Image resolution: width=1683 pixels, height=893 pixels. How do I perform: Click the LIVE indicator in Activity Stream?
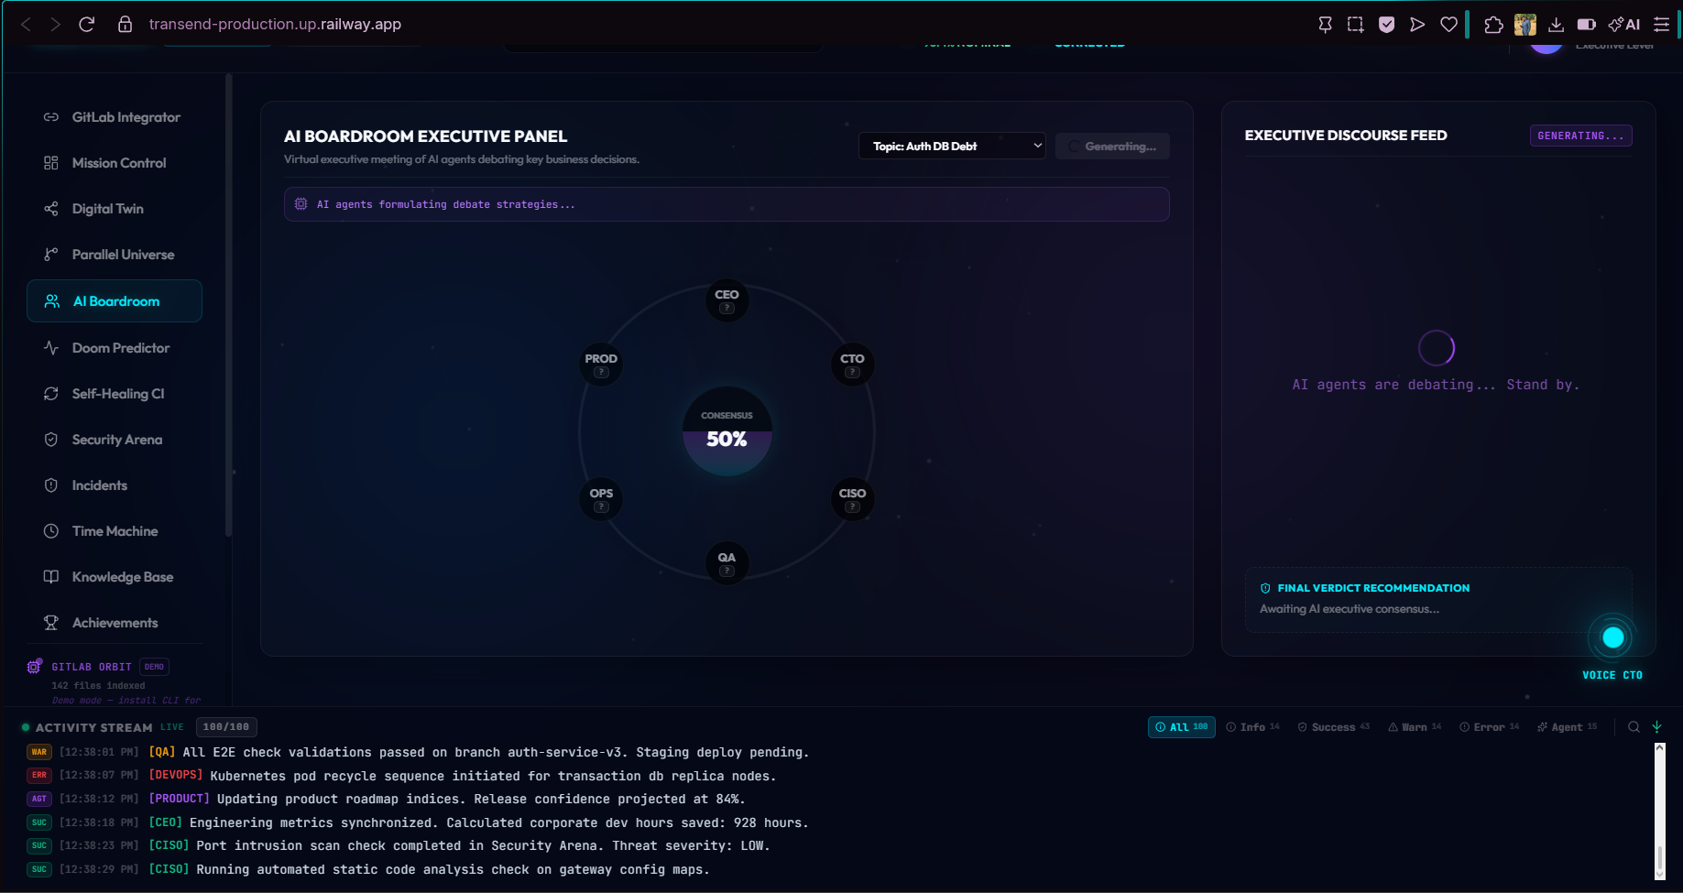172,727
